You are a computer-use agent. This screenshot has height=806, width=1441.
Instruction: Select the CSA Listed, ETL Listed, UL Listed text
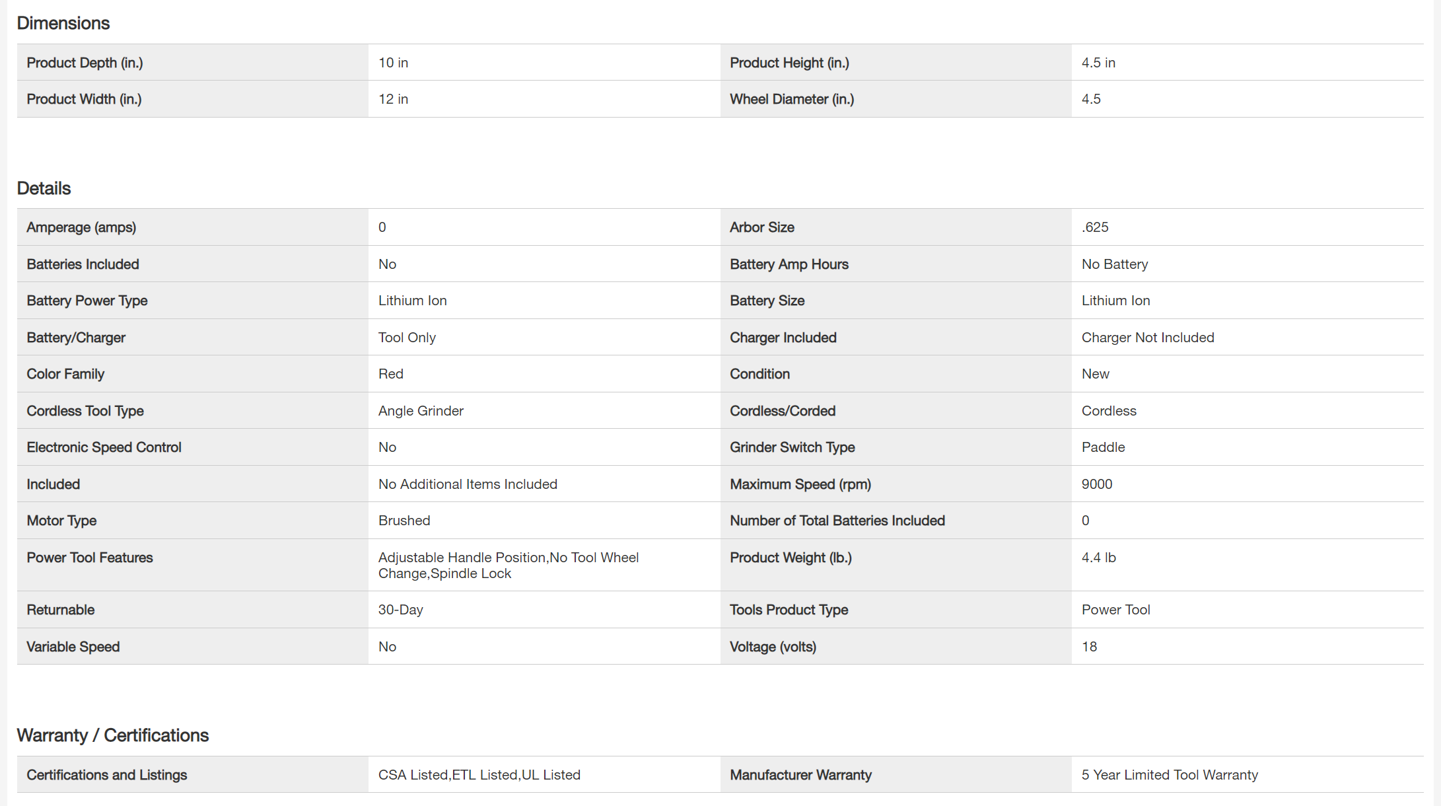pos(479,775)
